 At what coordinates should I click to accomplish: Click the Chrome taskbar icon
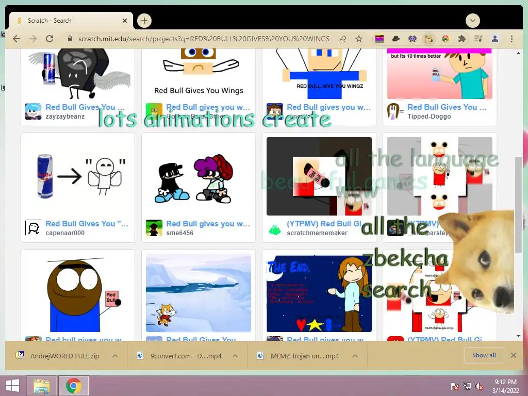click(74, 386)
